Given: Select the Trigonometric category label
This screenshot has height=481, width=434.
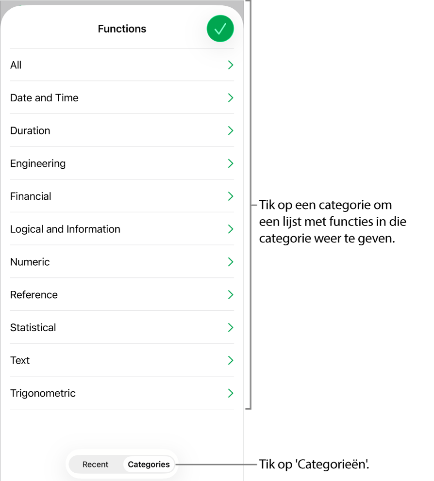Looking at the screenshot, I should tap(43, 393).
